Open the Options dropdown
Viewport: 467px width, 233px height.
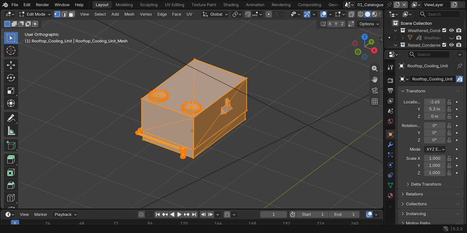click(369, 24)
